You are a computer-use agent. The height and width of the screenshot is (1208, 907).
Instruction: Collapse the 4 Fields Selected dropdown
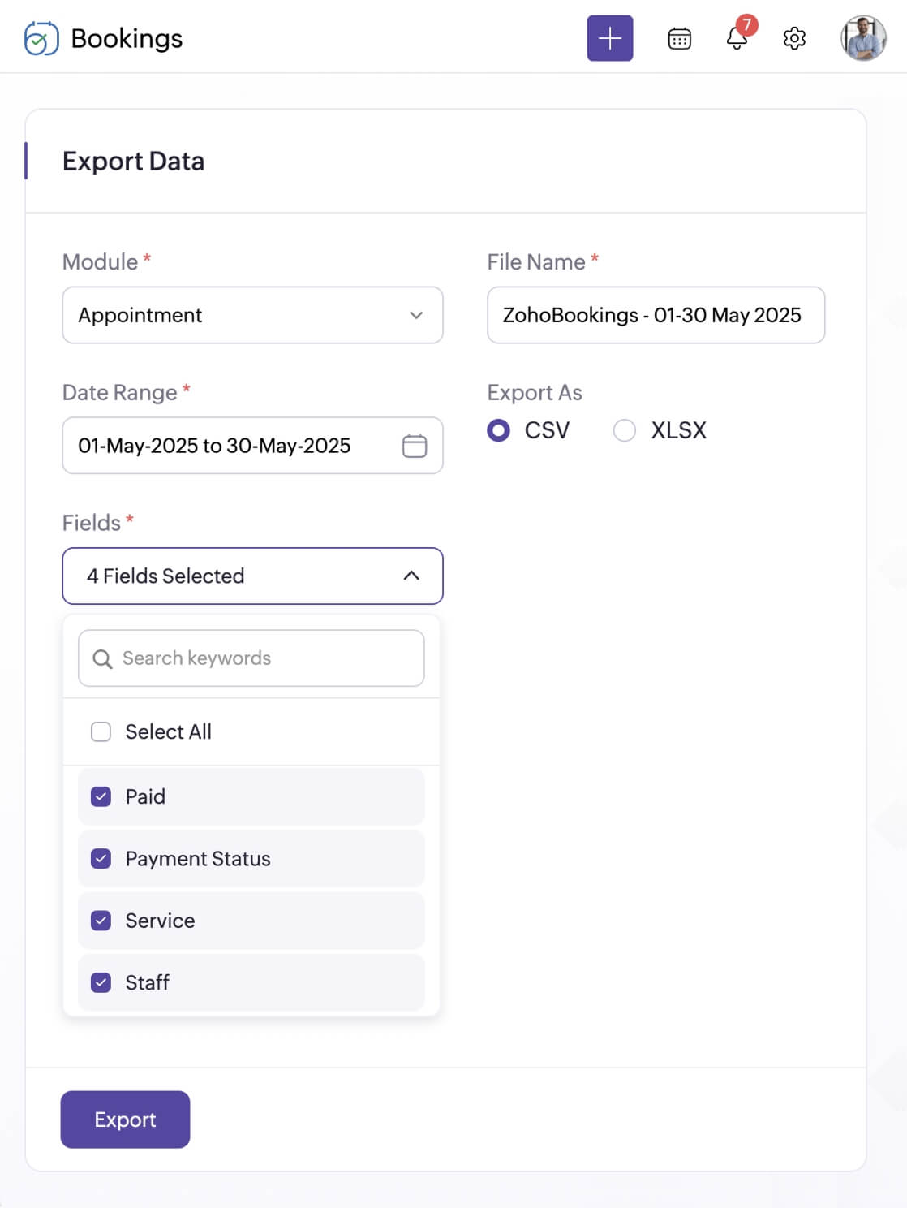point(252,576)
